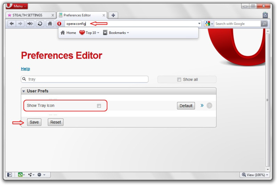Toggle the panels icon in status bar
The width and height of the screenshot is (278, 186).
pos(10,175)
